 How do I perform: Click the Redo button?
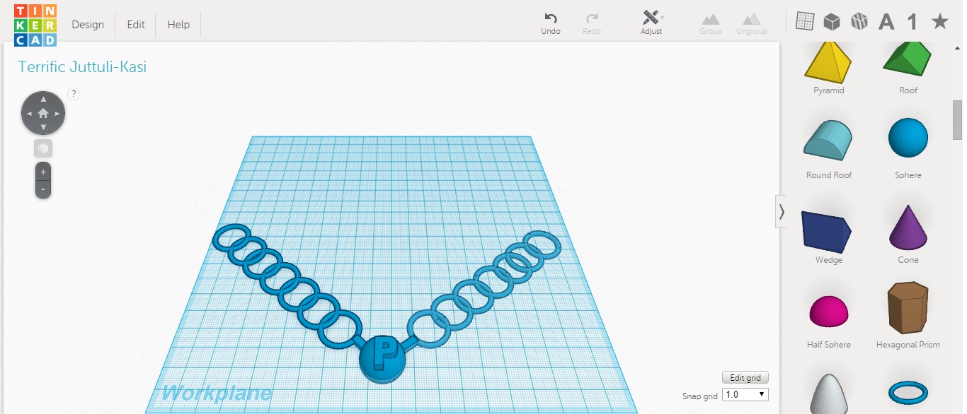[592, 23]
